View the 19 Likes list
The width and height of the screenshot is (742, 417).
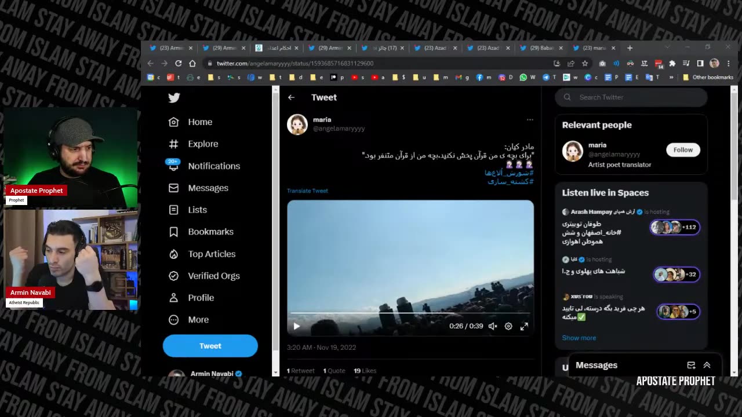click(x=365, y=371)
